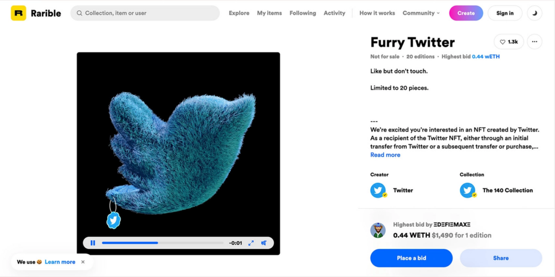Viewport: 555px width, 277px height.
Task: Focus the collection, item or user search field
Action: [145, 13]
